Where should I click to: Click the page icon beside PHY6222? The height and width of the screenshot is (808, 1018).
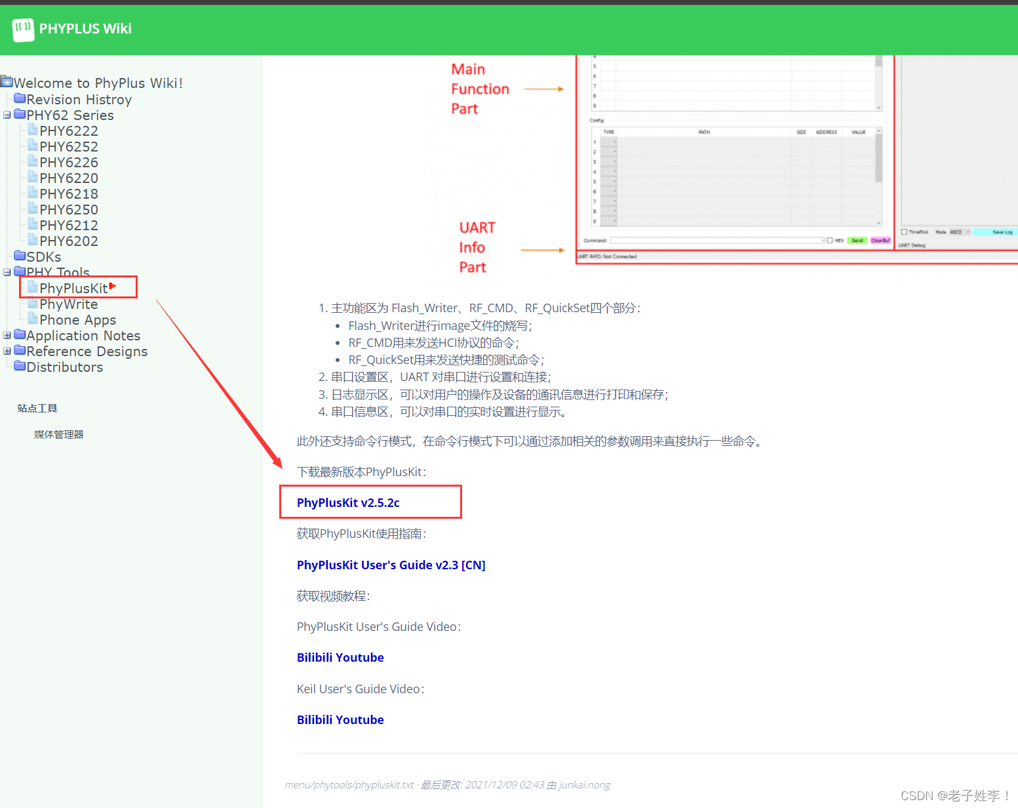click(x=33, y=130)
